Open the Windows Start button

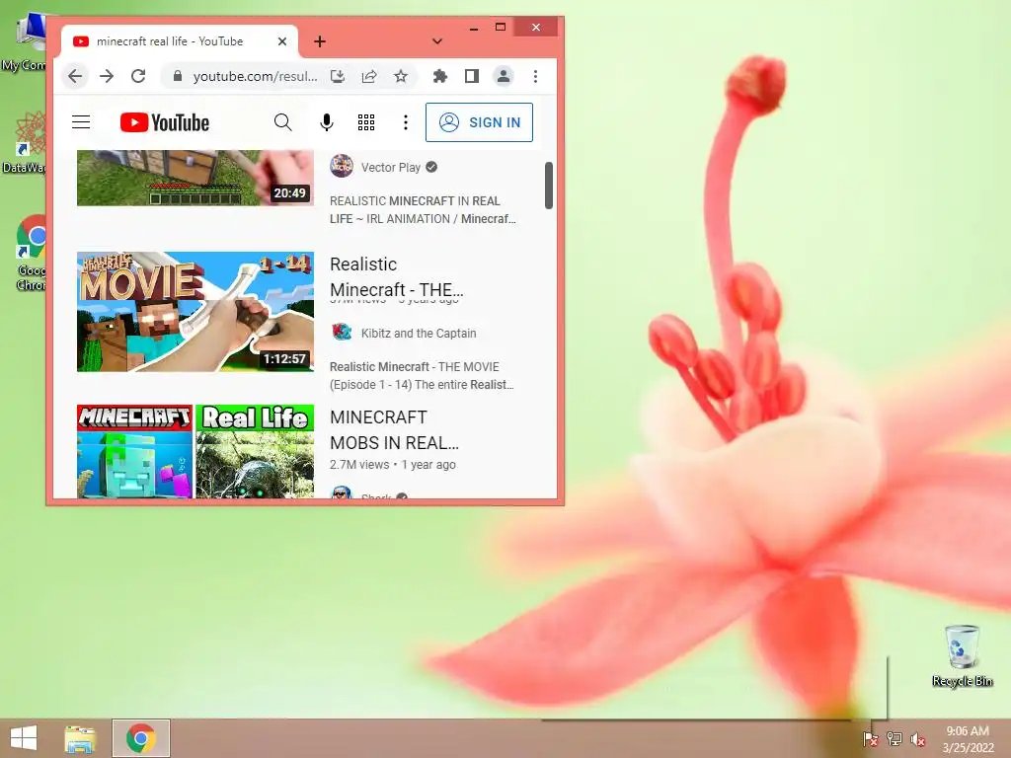tap(24, 738)
